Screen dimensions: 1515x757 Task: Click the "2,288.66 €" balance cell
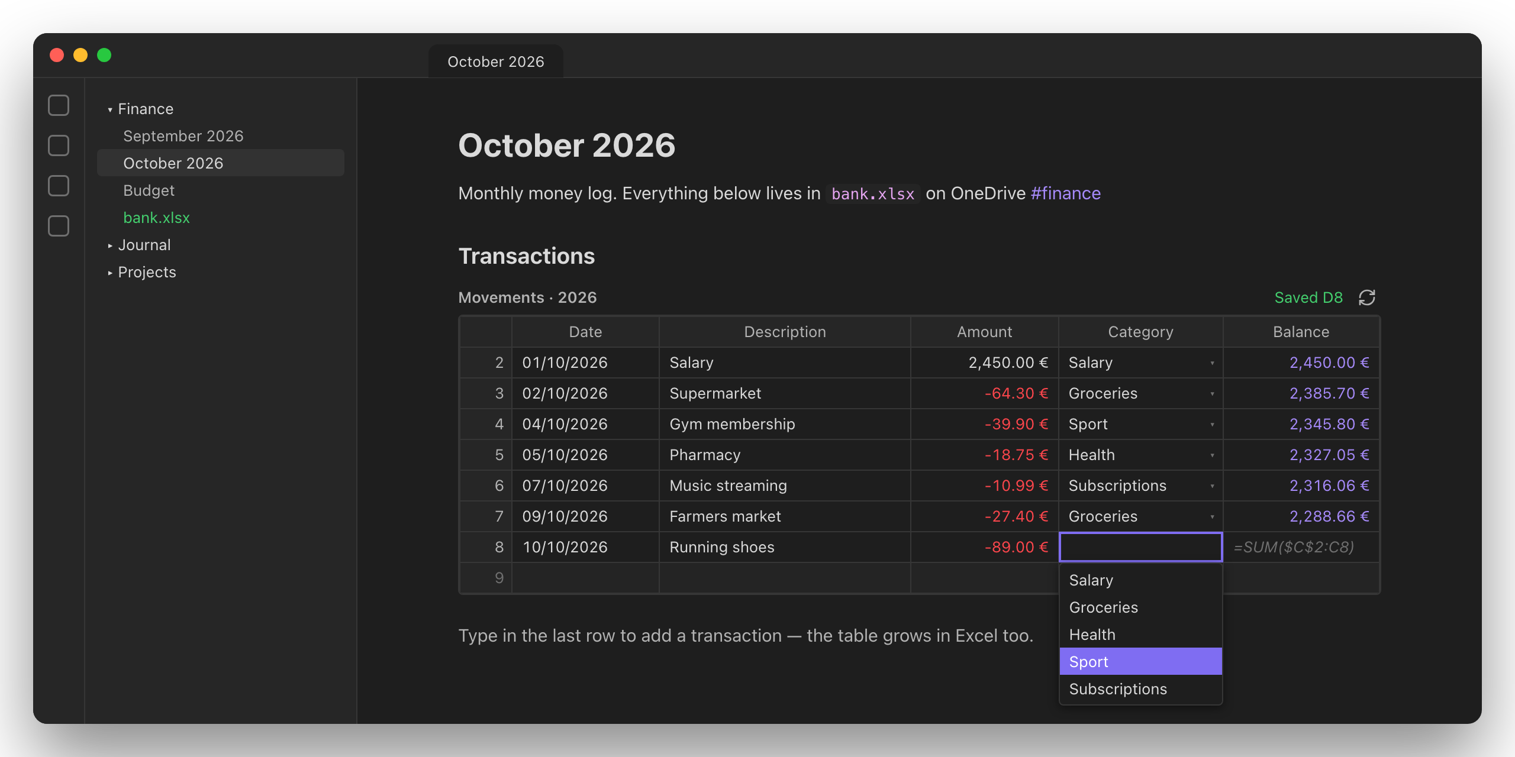tap(1301, 516)
